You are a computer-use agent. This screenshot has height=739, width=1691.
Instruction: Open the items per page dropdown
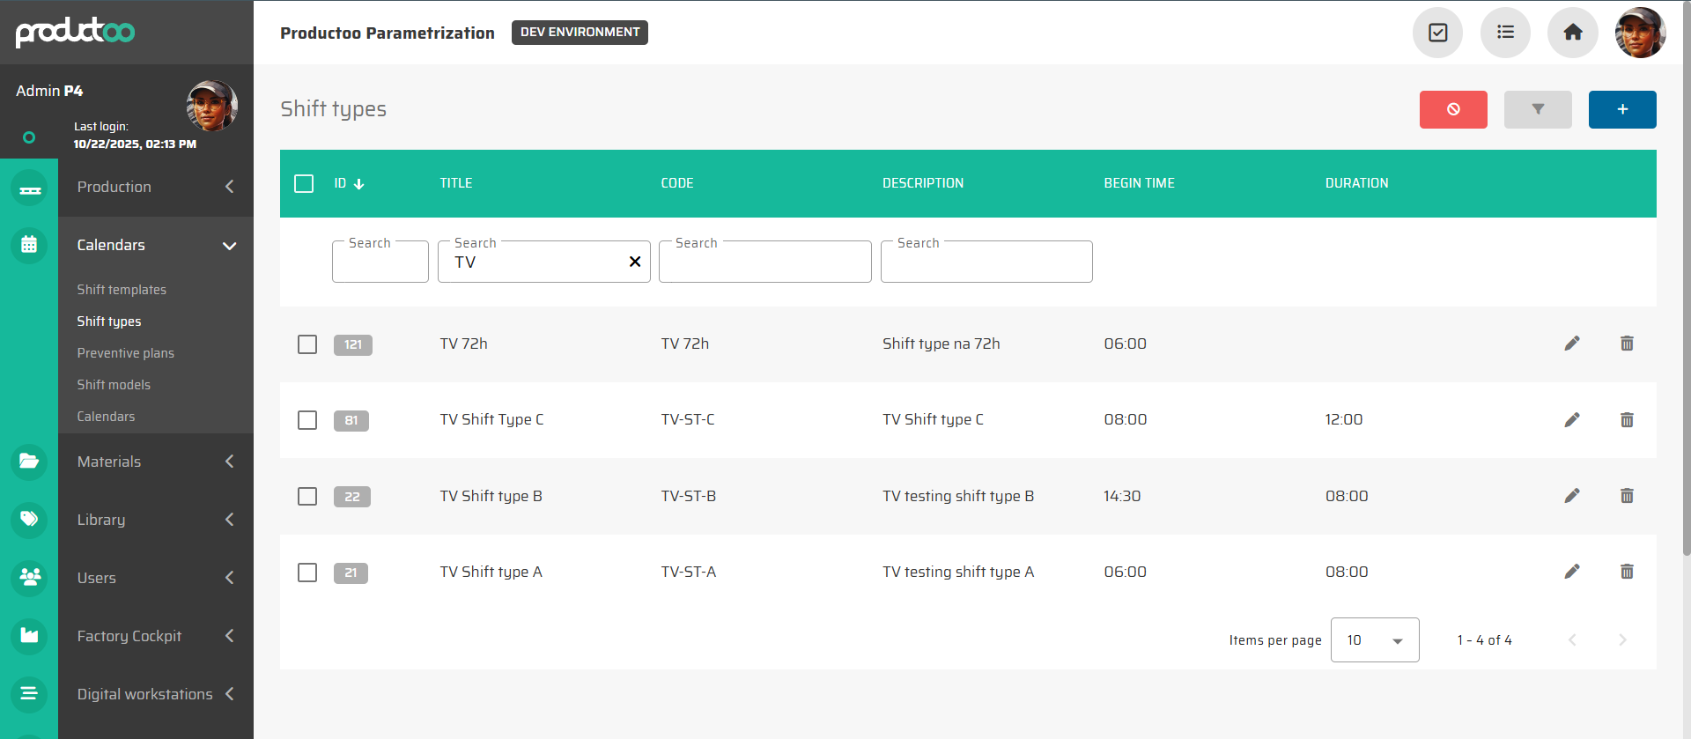point(1374,640)
